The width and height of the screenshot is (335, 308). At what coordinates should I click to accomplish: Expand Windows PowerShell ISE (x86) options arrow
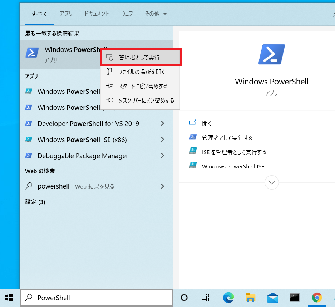[162, 140]
